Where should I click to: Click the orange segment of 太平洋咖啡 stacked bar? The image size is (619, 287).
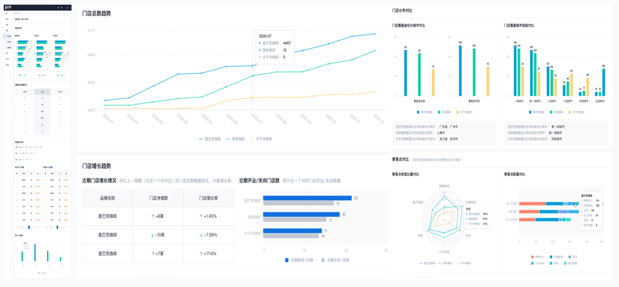(527, 220)
